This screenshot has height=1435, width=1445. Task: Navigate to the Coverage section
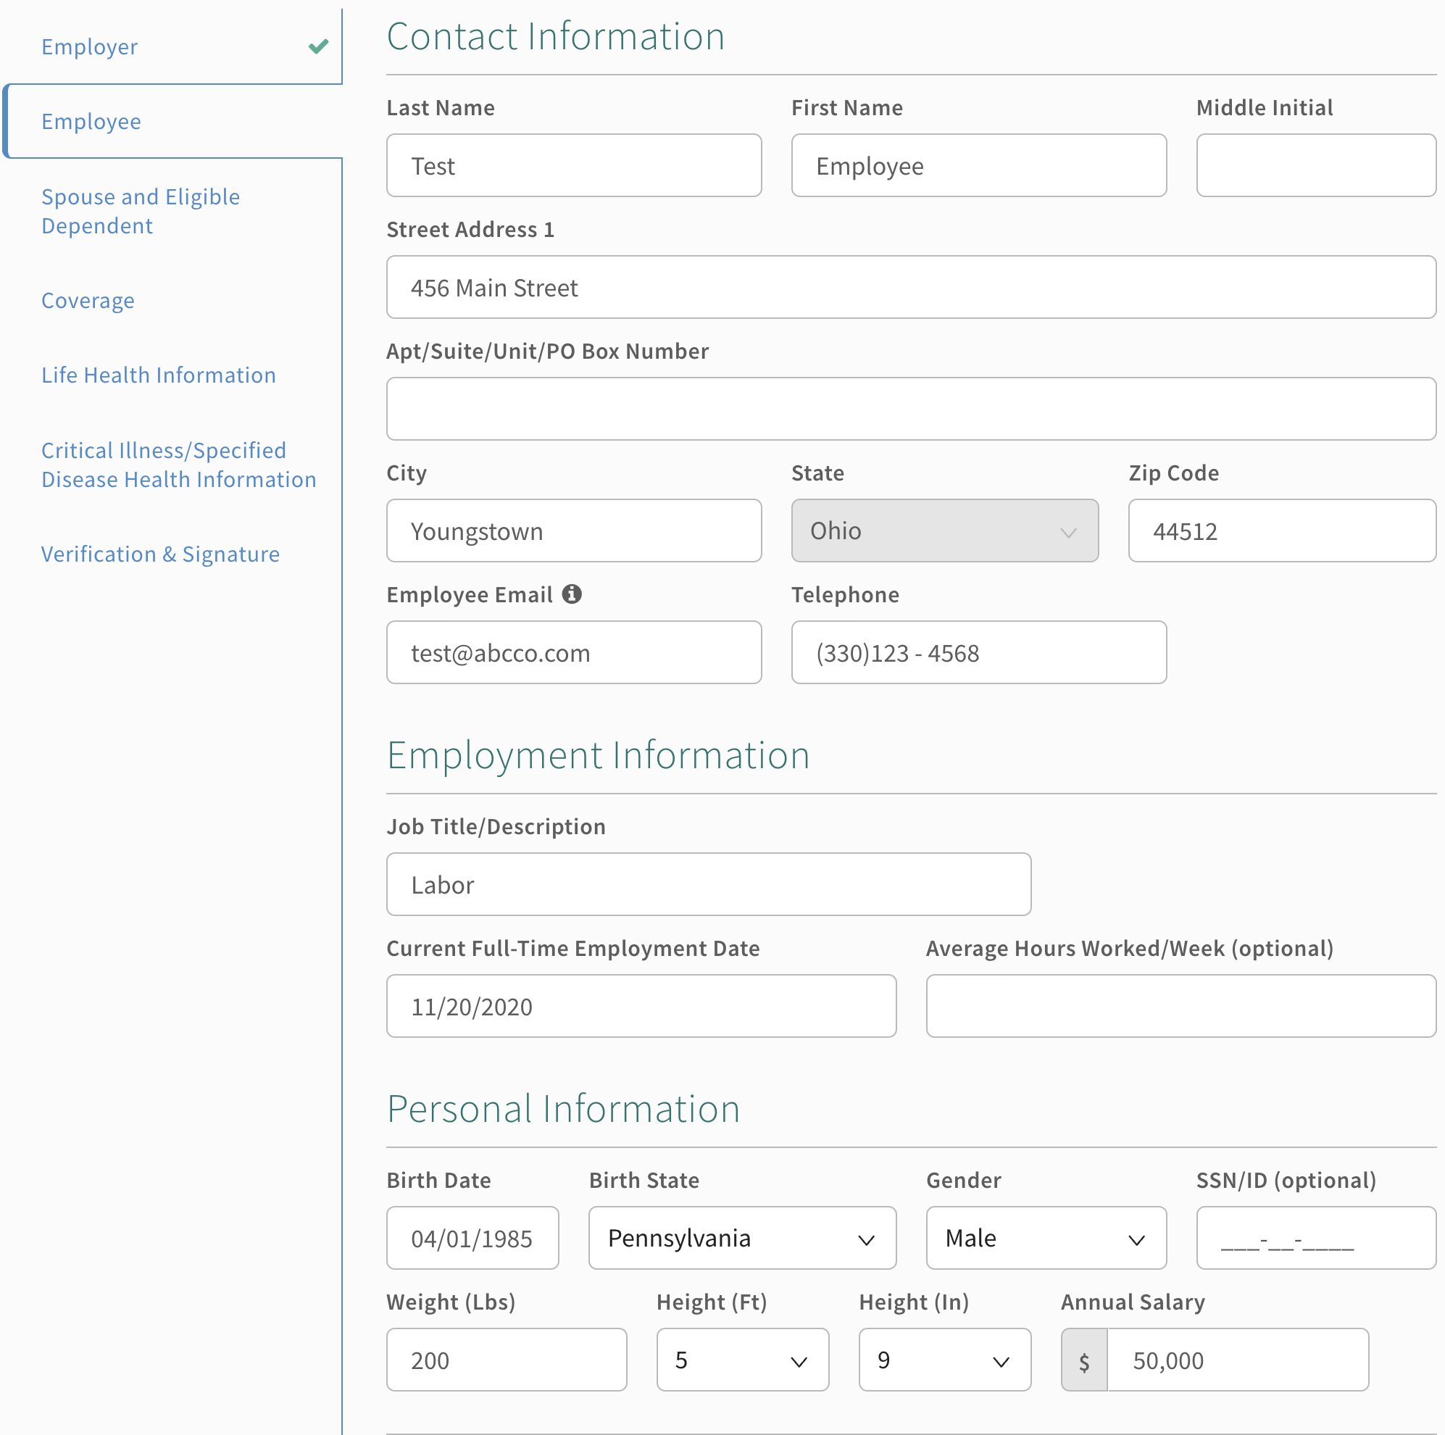[x=88, y=301]
